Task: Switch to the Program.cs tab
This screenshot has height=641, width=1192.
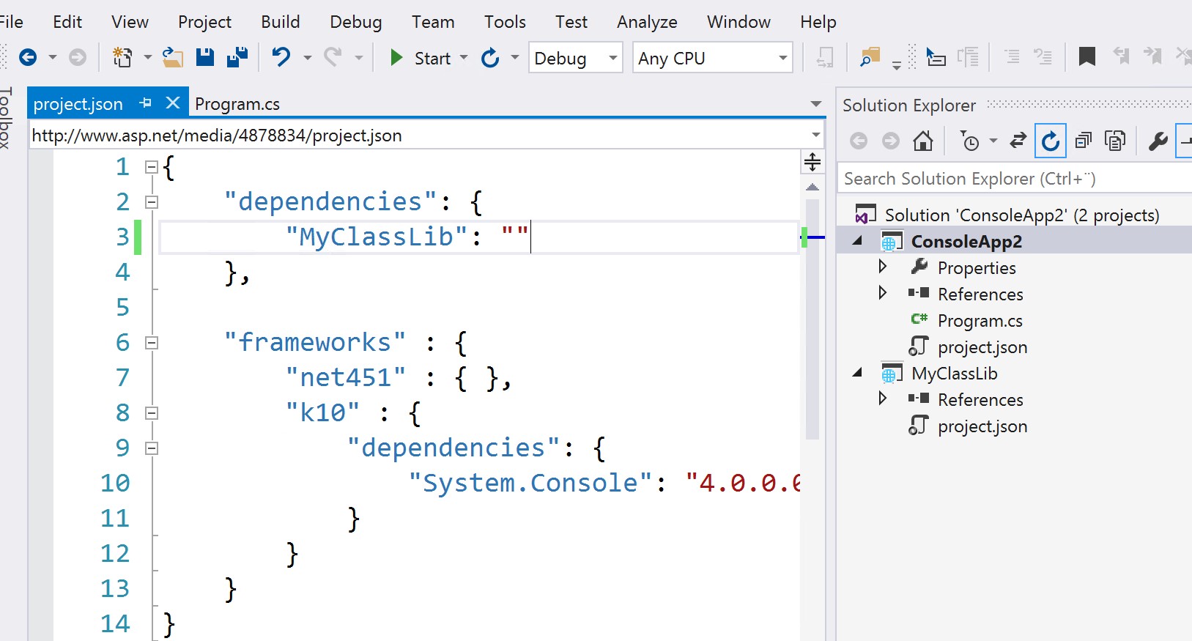Action: (237, 104)
